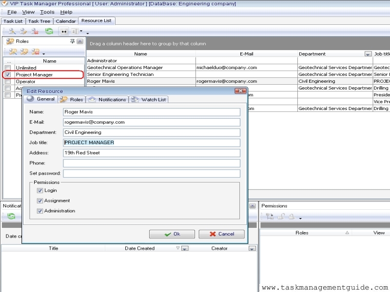Open the General tab in Edit Resource

tap(41, 99)
